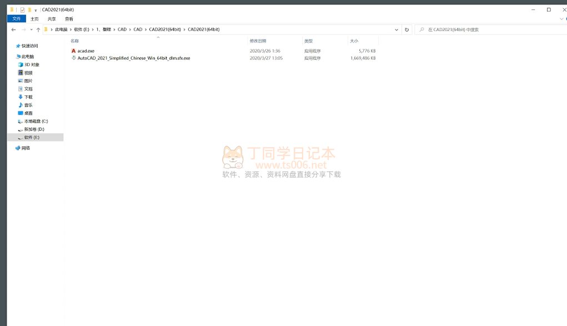Click the 网络 network icon
Viewport: 567px width, 326px height.
pos(18,148)
